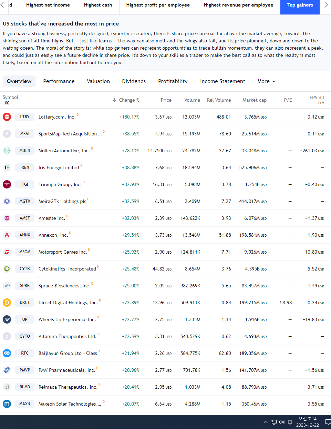The image size is (331, 429).
Task: Switch to the Profitability tab
Action: pyautogui.click(x=173, y=81)
